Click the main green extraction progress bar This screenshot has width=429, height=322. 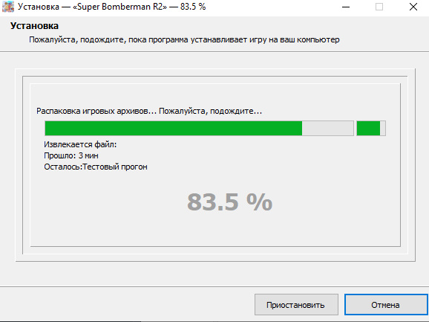click(199, 128)
